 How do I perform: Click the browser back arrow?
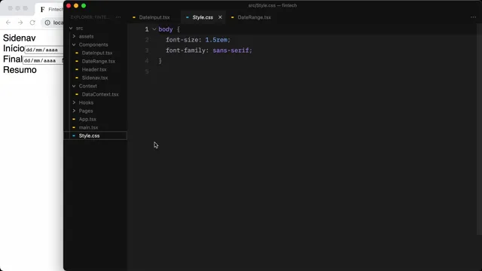8,23
